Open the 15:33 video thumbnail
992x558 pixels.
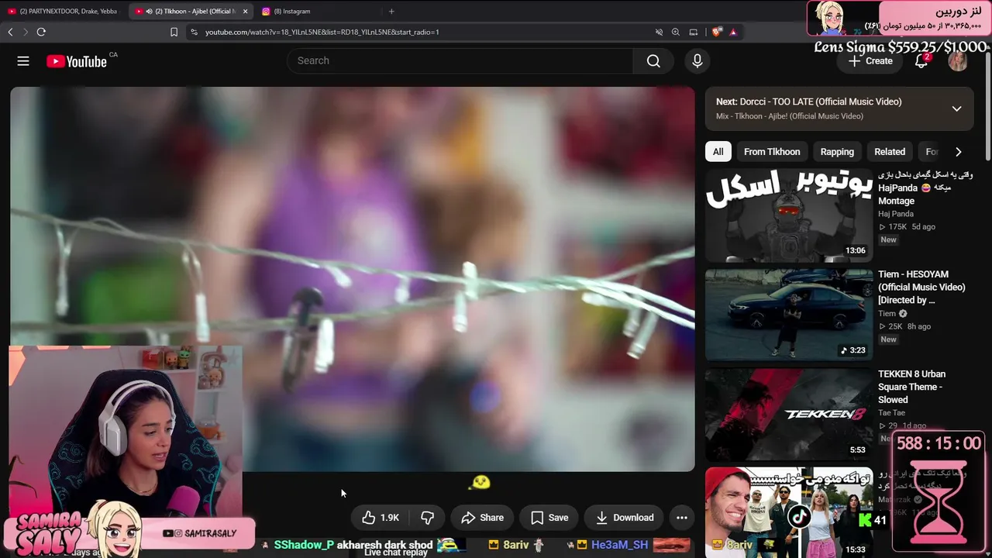(x=789, y=512)
